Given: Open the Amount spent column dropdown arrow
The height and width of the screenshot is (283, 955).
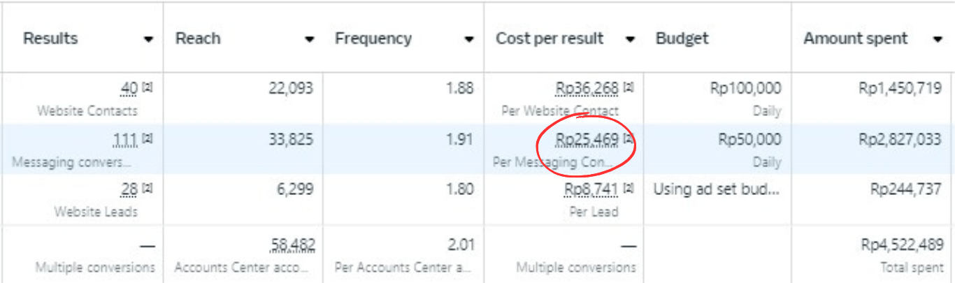Looking at the screenshot, I should [938, 40].
